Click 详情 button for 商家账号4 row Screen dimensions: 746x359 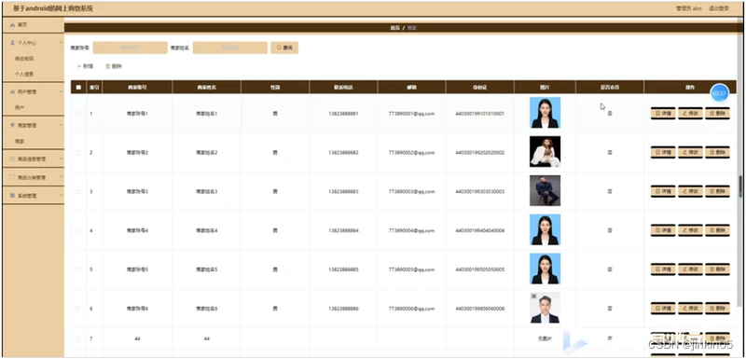[663, 230]
